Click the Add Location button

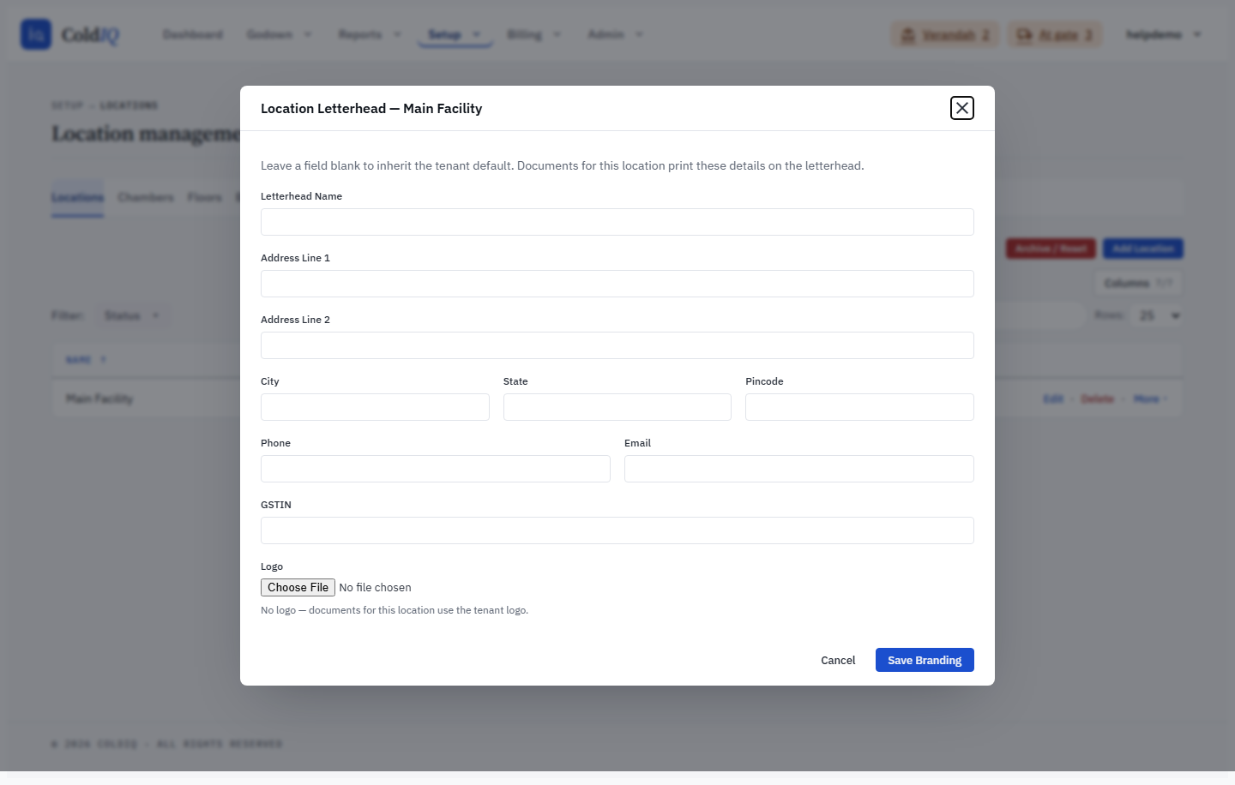click(1143, 249)
